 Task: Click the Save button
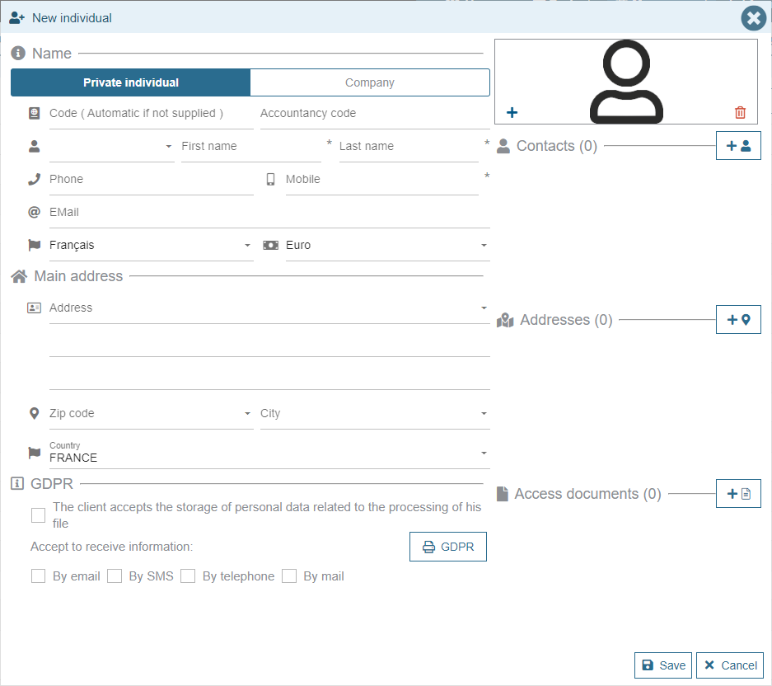click(x=663, y=665)
